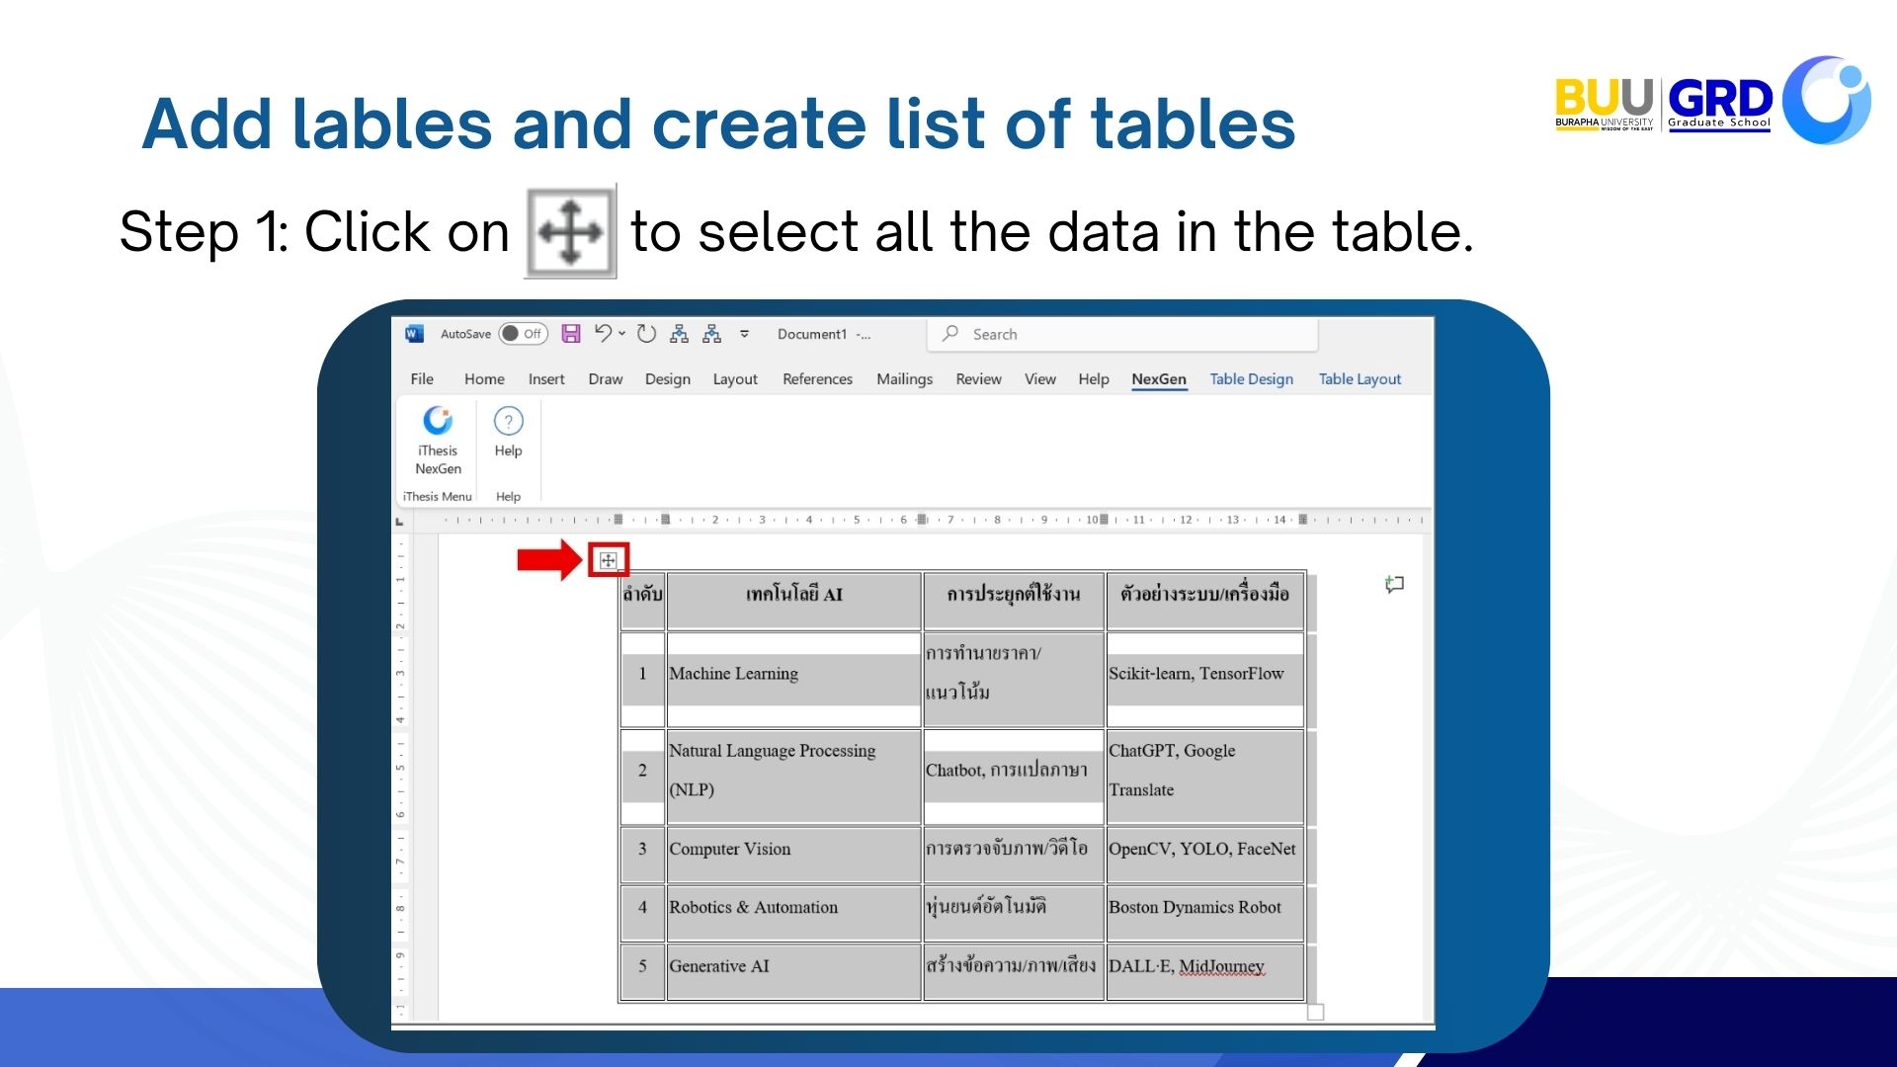The height and width of the screenshot is (1067, 1897).
Task: Click the Redo circular arrow icon
Action: click(646, 334)
